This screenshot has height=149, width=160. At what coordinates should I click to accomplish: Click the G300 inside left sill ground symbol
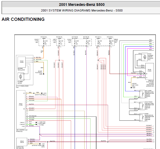coord(131,88)
